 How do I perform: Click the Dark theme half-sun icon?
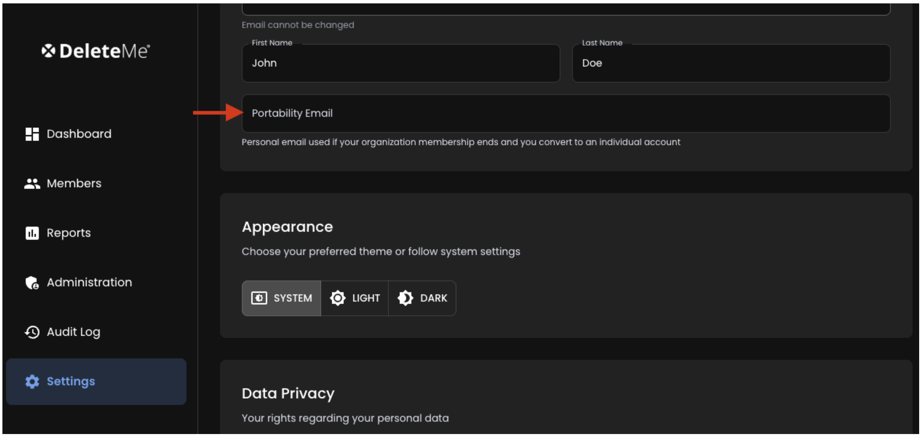point(405,298)
